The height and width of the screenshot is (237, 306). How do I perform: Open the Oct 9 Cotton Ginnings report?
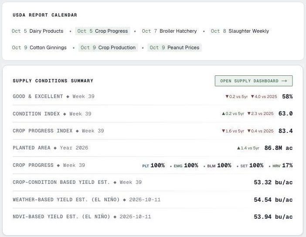pos(39,47)
